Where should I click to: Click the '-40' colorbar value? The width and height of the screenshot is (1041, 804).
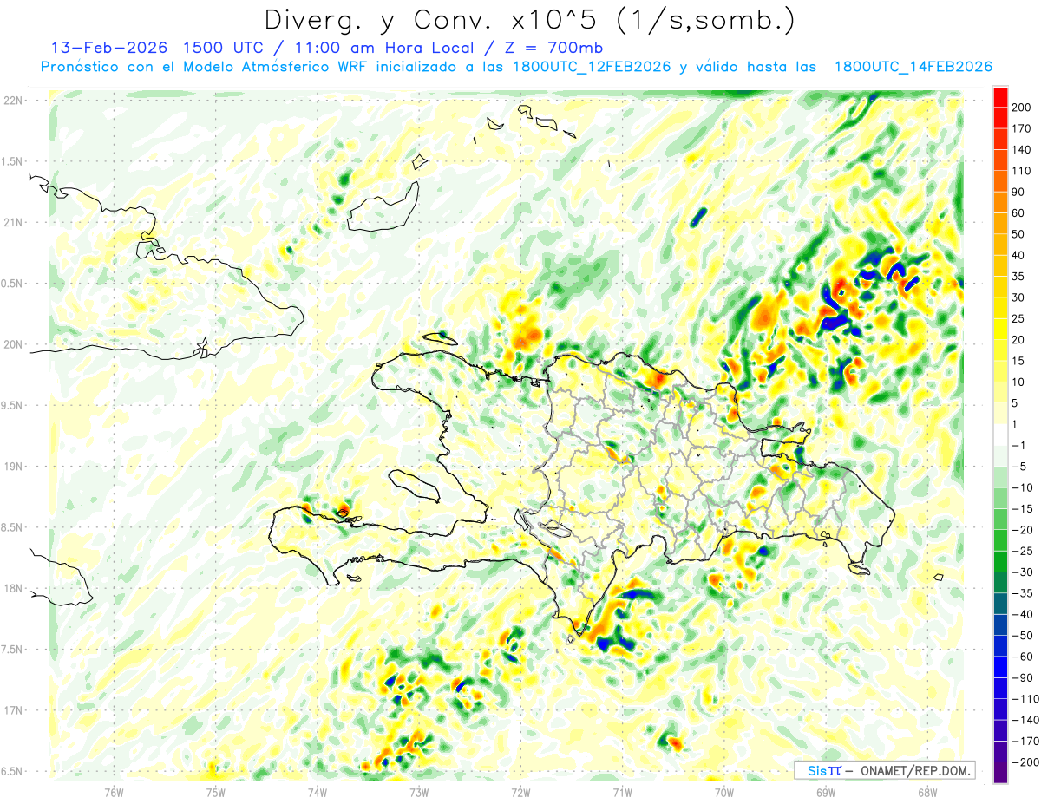(x=1024, y=614)
